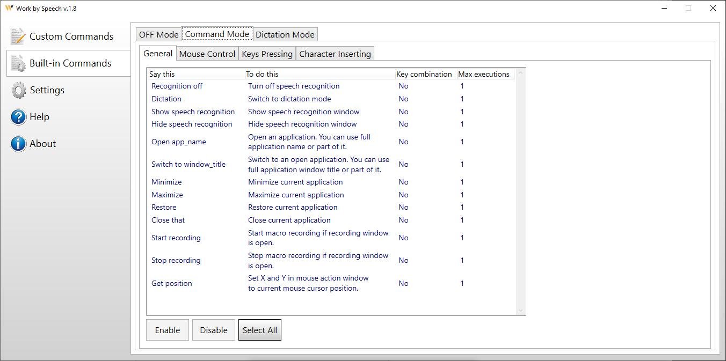This screenshot has height=361, width=726.
Task: Click the "Say this" column header
Action: pos(162,74)
